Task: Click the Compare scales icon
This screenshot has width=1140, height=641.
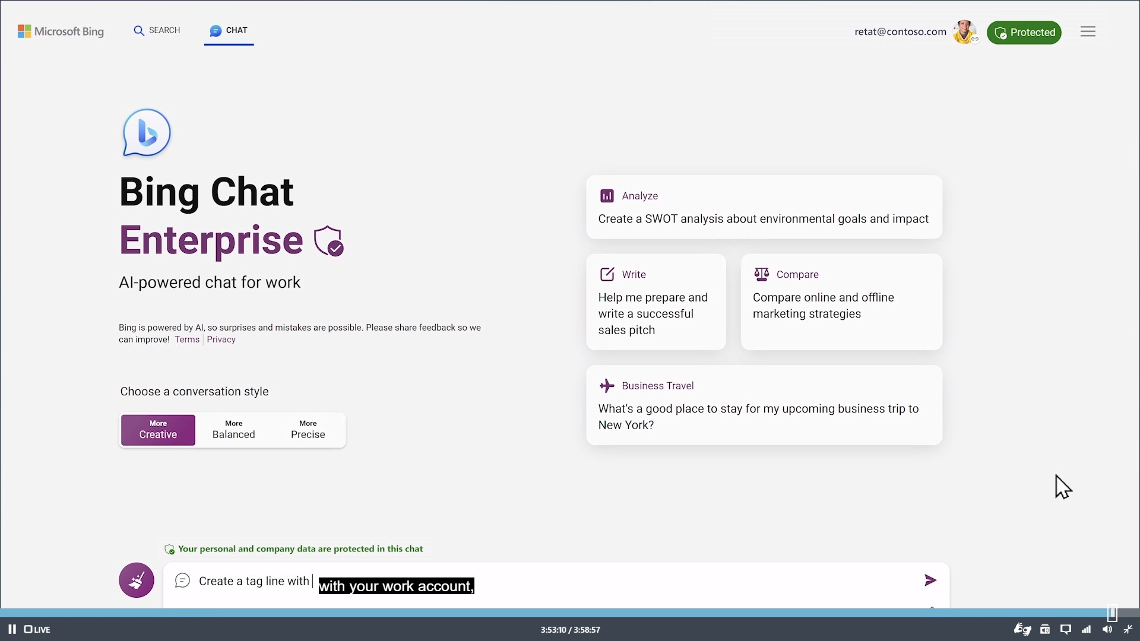Action: pos(760,273)
